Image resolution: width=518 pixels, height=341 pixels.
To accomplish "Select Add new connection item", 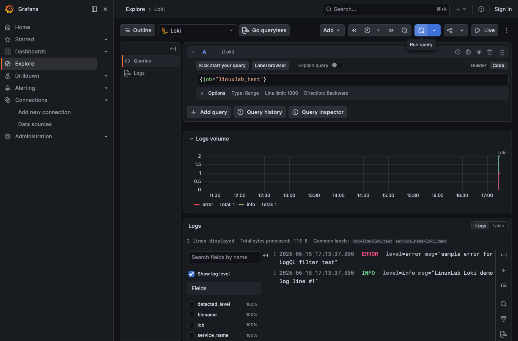I will click(x=44, y=112).
